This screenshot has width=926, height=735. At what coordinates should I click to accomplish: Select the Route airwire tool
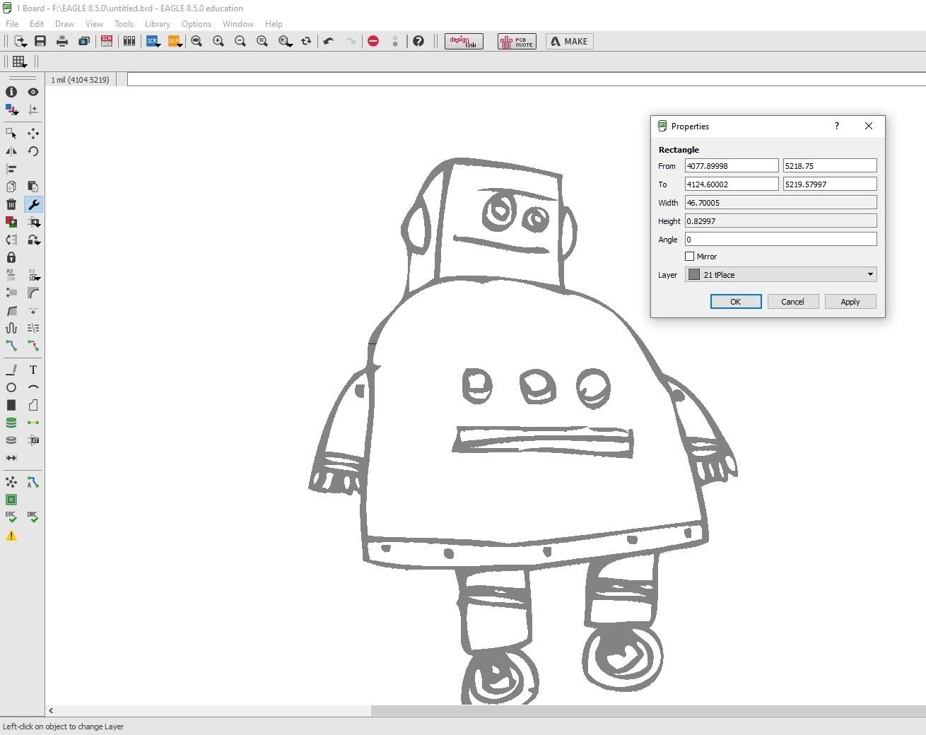(11, 346)
